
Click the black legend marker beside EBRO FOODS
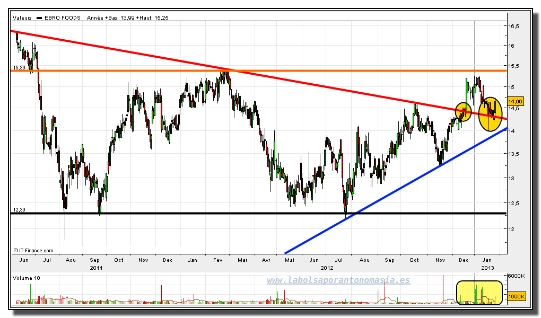click(39, 18)
